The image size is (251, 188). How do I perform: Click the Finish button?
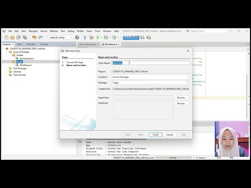155,135
